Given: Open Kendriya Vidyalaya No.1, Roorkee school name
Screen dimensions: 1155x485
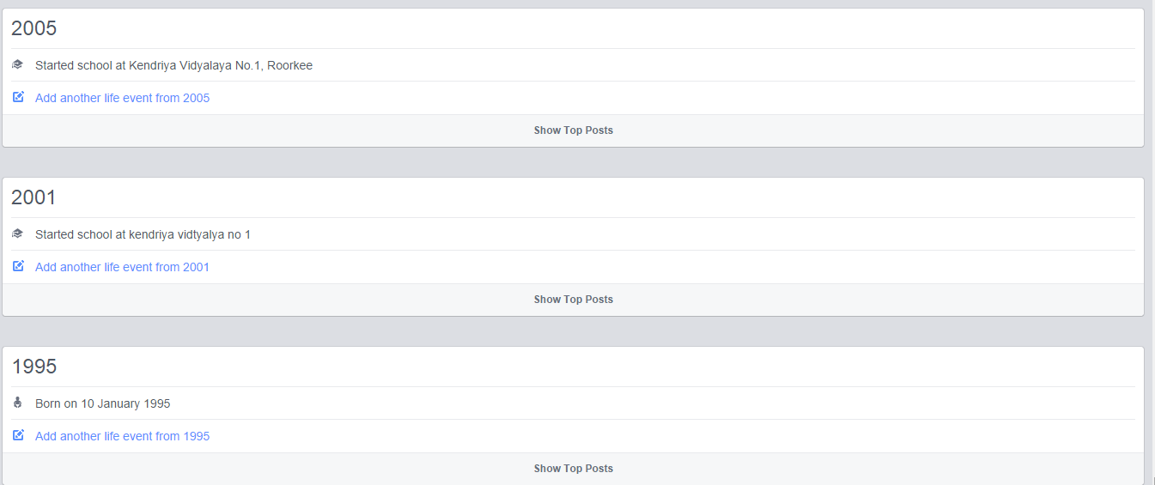Looking at the screenshot, I should (221, 65).
